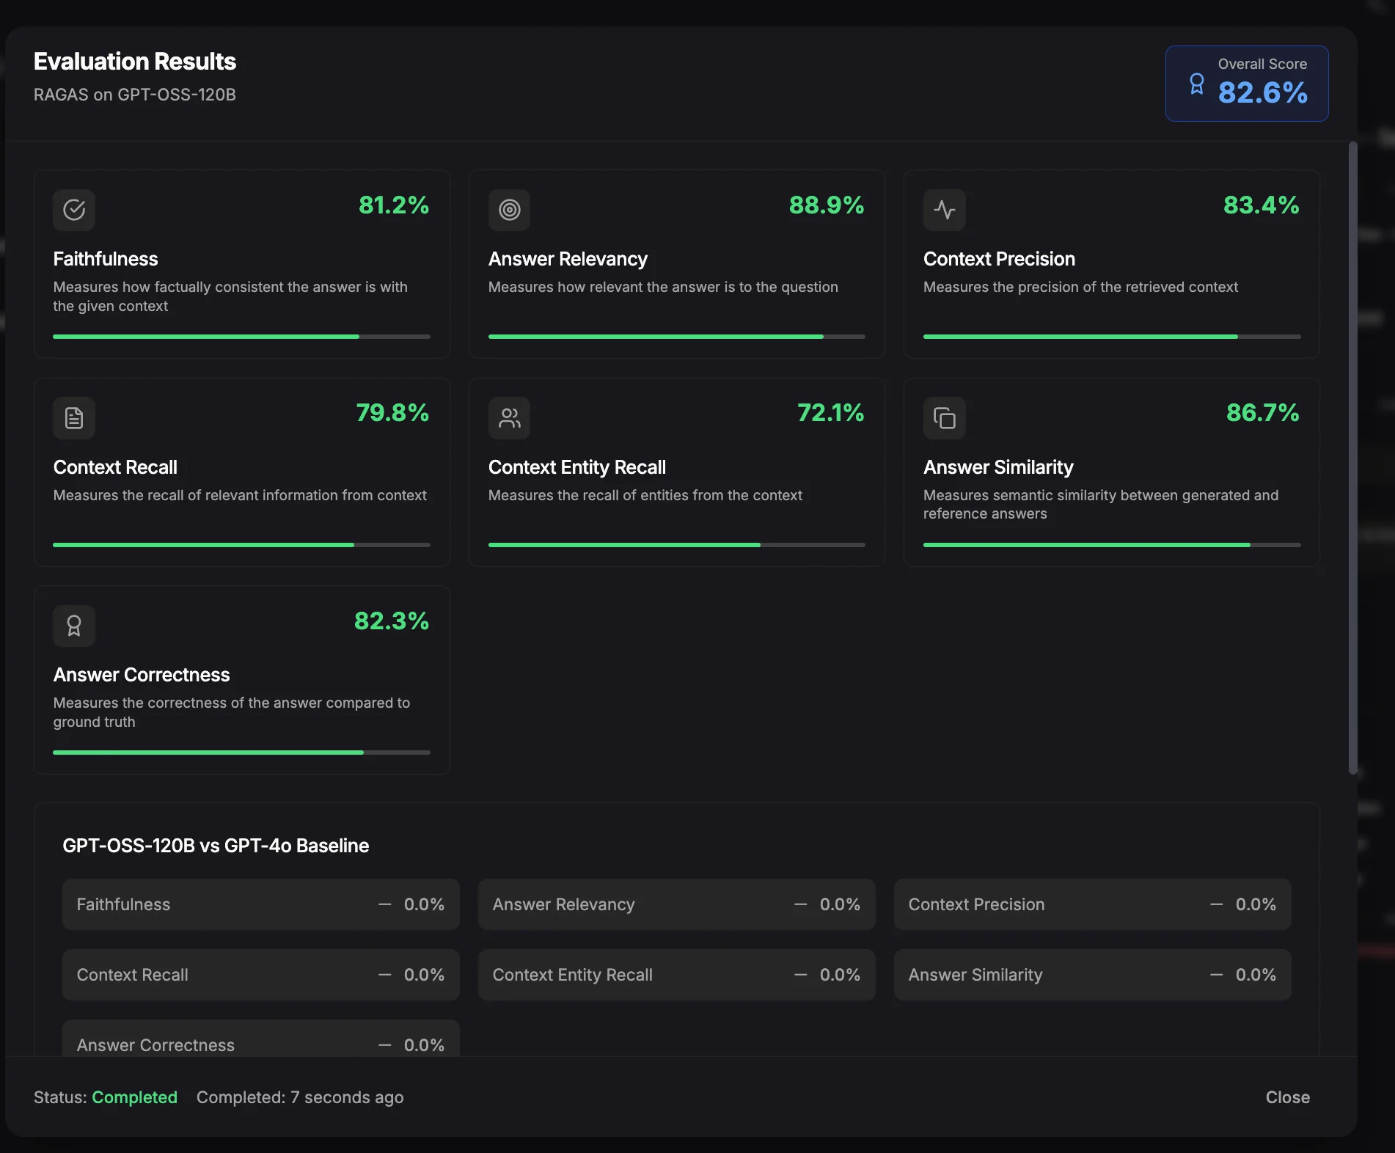Click the dash icon in the Answer Similarity baseline row
Viewport: 1395px width, 1153px height.
1217,975
